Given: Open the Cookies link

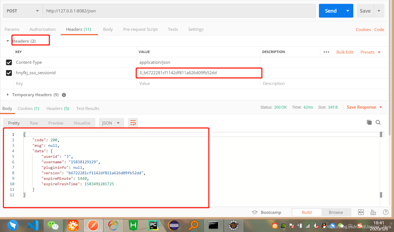Looking at the screenshot, I should [x=363, y=29].
